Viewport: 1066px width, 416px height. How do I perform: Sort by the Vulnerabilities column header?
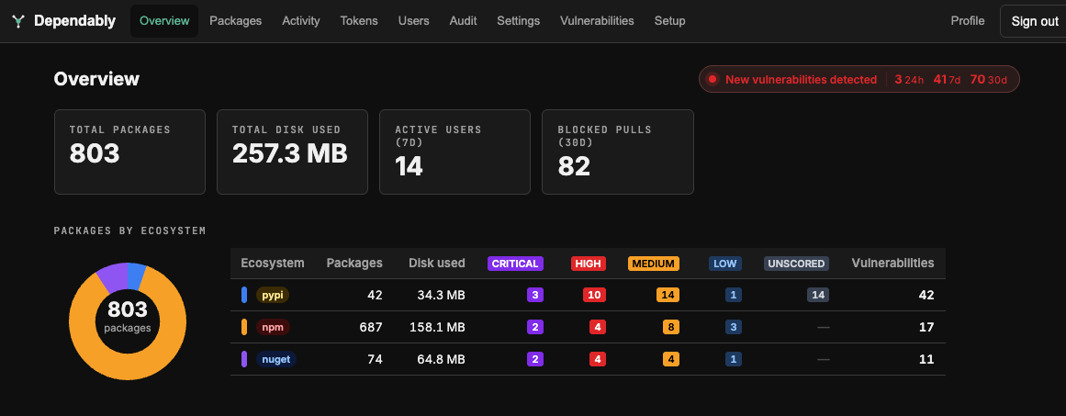click(892, 263)
